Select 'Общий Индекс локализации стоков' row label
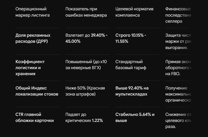208x137 pixels. tap(37, 91)
